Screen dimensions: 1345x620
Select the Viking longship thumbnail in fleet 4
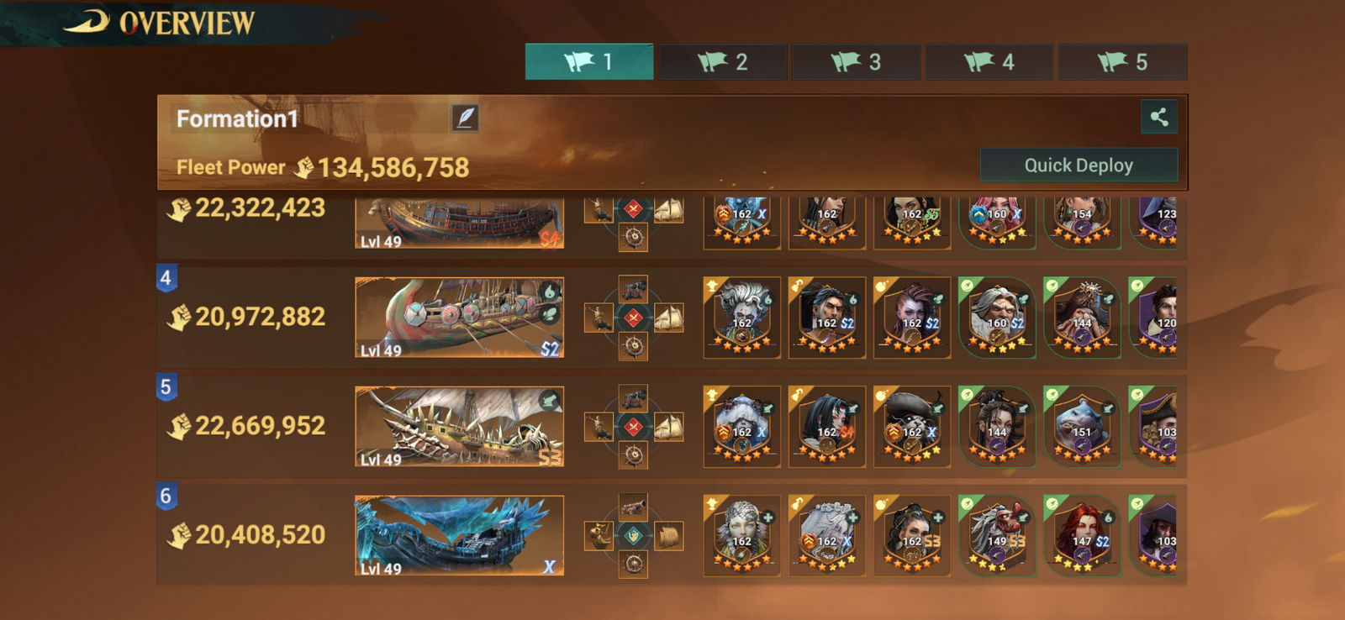pos(459,318)
